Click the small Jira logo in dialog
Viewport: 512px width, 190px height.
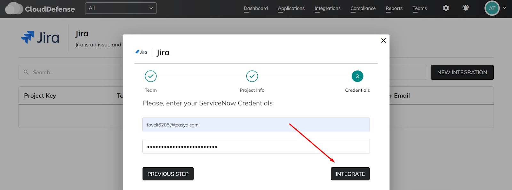141,52
